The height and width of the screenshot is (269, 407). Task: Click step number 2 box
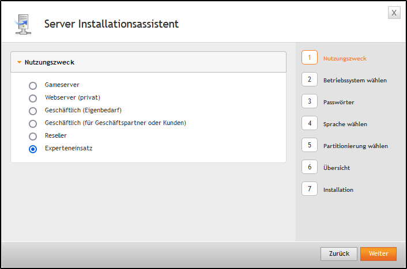[x=310, y=79]
